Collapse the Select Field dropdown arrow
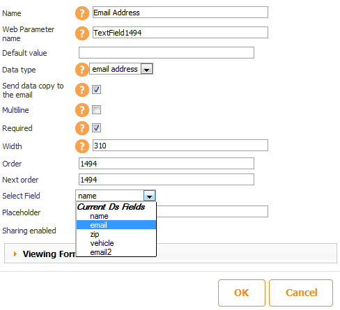This screenshot has height=310, width=340. tap(149, 196)
